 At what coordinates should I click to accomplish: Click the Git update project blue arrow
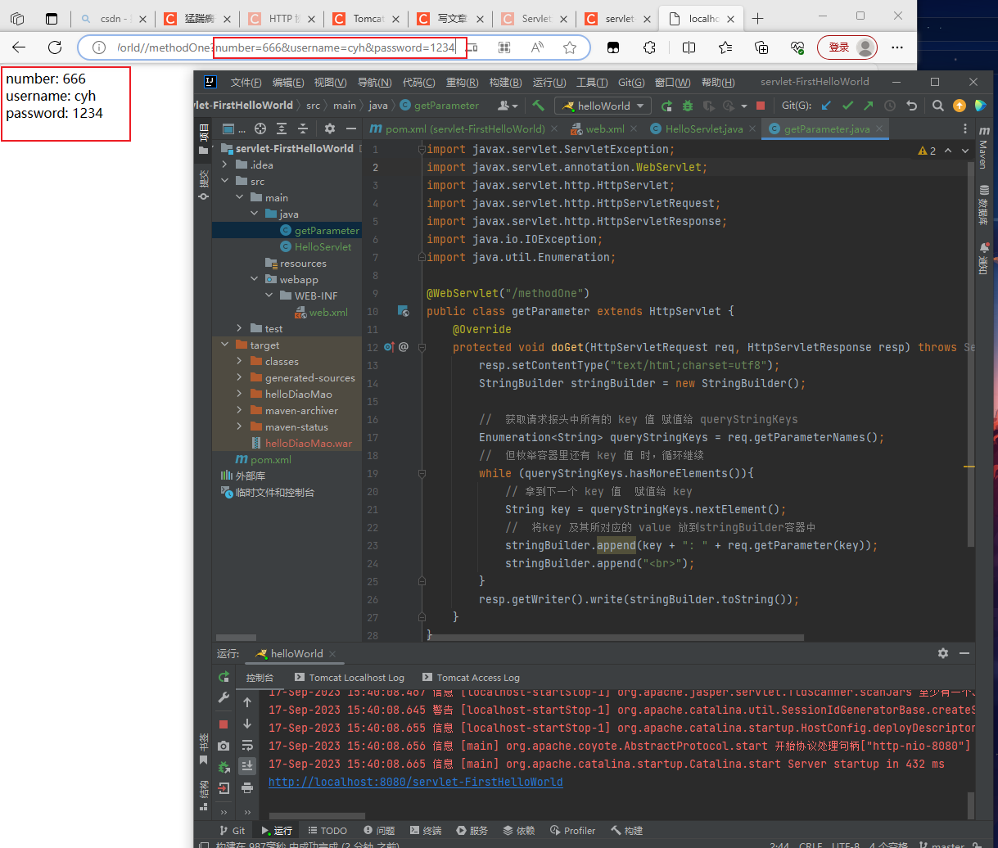click(x=826, y=106)
